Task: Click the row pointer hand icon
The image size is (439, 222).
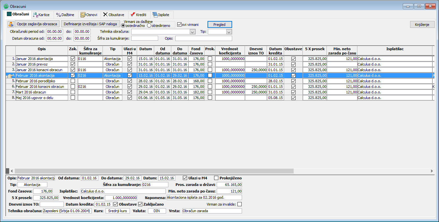Action: click(x=9, y=75)
